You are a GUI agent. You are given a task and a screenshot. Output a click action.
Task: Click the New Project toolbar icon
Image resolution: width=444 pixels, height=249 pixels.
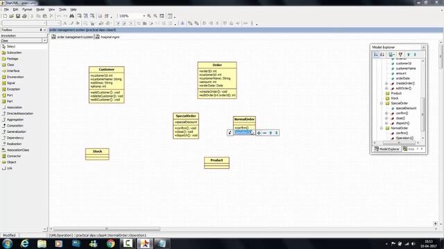pyautogui.click(x=5, y=16)
